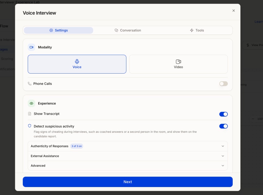The height and width of the screenshot is (195, 263).
Task: Click the Next button
Action: 128,182
